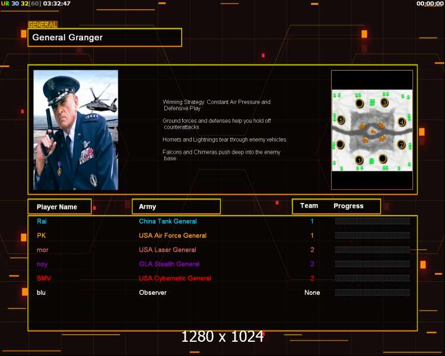Viewport: 445px width, 356px height.
Task: Click Rai's team number 1
Action: (x=312, y=221)
